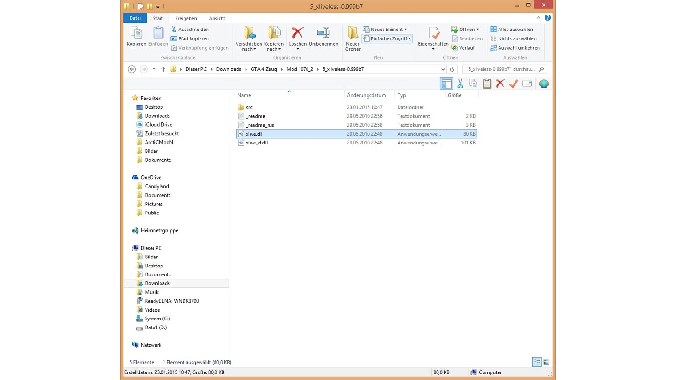Screen dimensions: 676x380
Task: Click the Eigenschaften icon
Action: pos(433,33)
